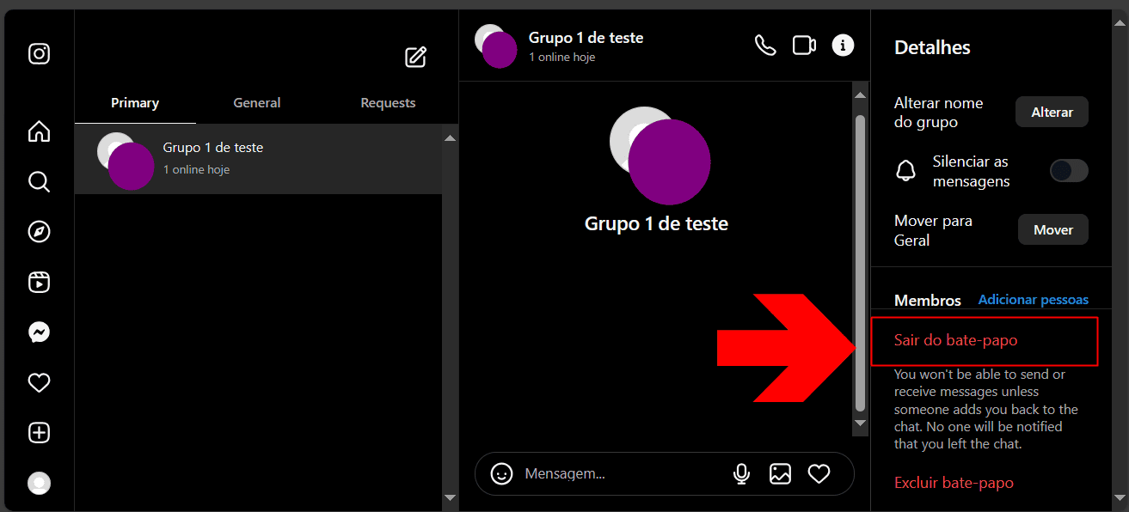Click the Alterar group name button

click(x=1052, y=113)
